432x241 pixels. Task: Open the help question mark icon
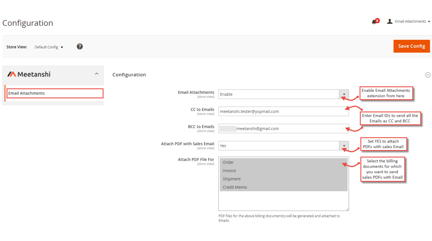click(x=80, y=46)
